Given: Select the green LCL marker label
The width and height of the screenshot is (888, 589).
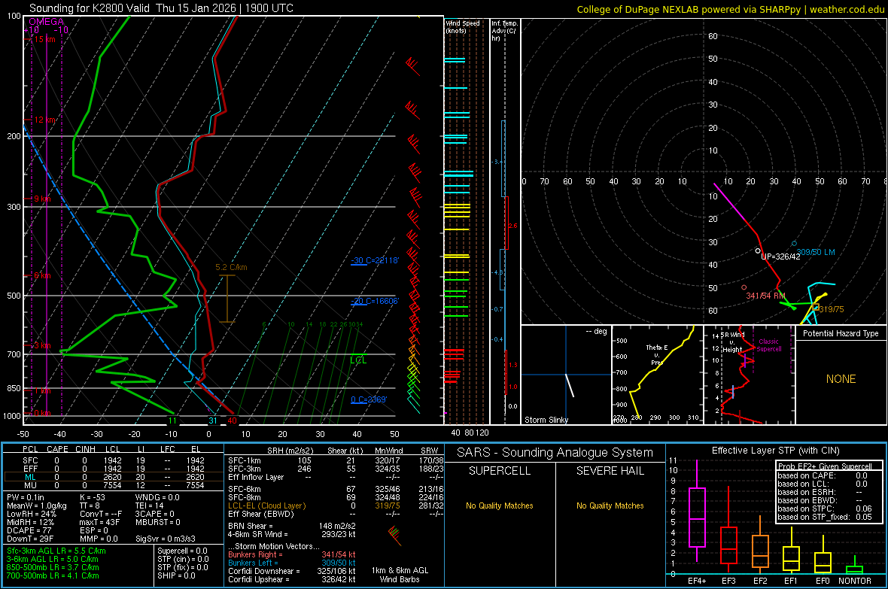Looking at the screenshot, I should (x=358, y=360).
